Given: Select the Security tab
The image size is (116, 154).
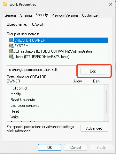Looking at the screenshot, I should 42,15.
